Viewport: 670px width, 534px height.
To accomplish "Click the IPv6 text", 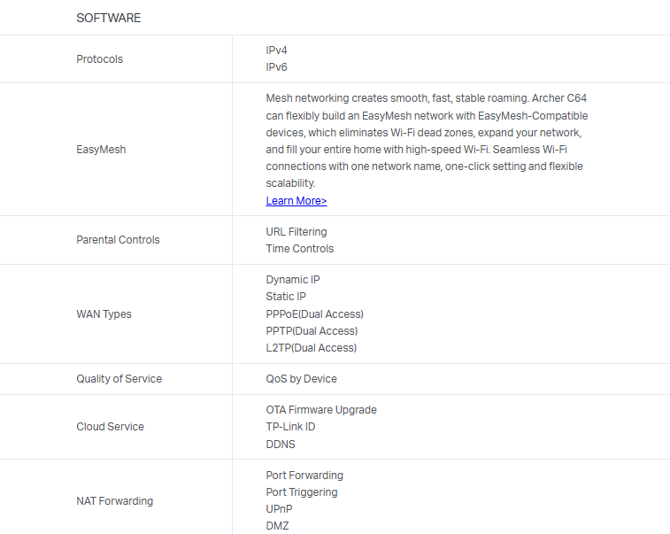I will coord(276,67).
